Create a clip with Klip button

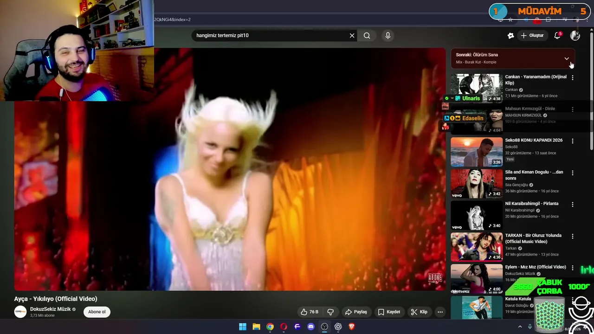[x=419, y=312]
